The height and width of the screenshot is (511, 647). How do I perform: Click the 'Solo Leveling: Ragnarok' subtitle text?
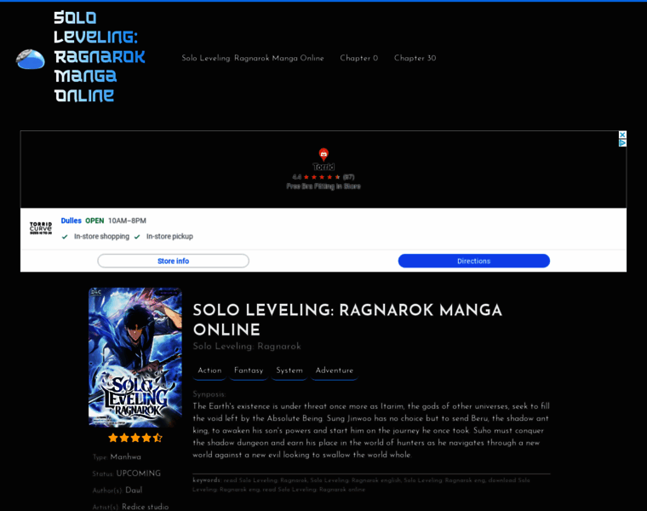pos(247,347)
